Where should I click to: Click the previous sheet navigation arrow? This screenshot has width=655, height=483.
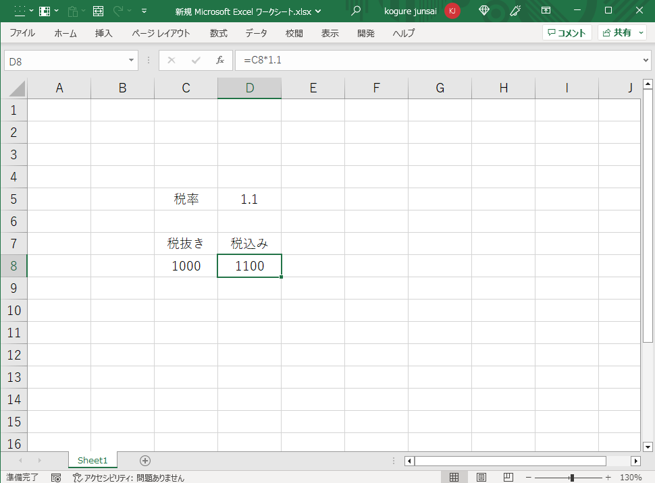(x=20, y=461)
